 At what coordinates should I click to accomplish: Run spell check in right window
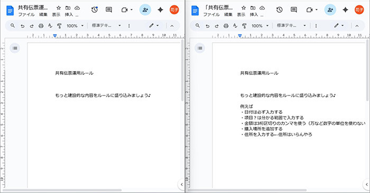[x=235, y=26]
